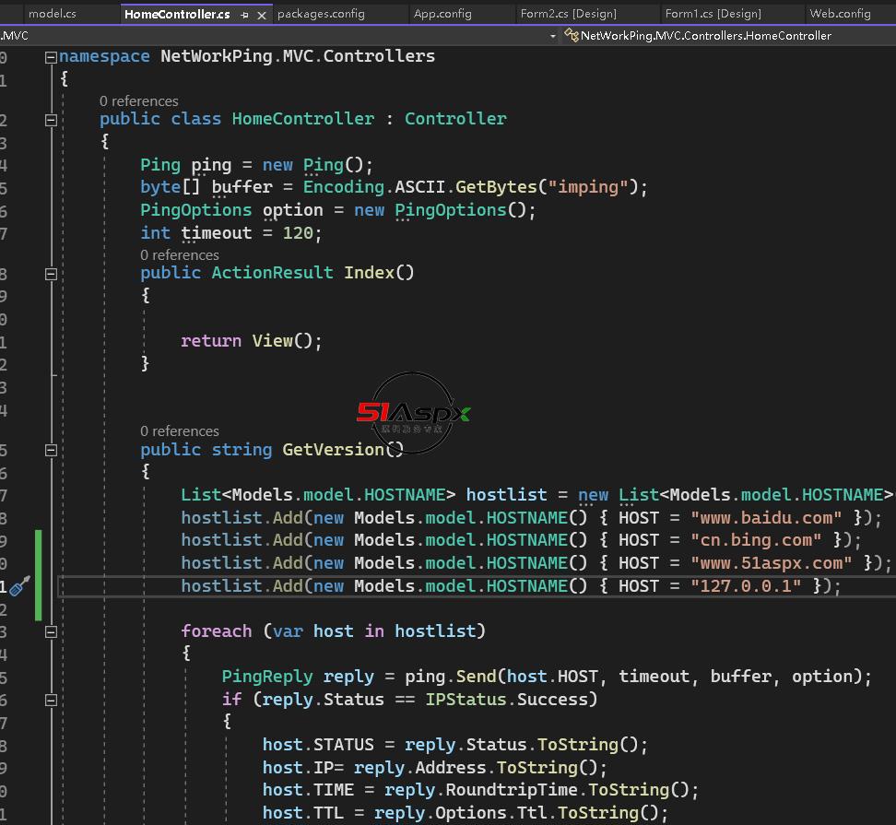Image resolution: width=896 pixels, height=825 pixels.
Task: Click the class icon beside HomeController navigation
Action: tap(571, 35)
